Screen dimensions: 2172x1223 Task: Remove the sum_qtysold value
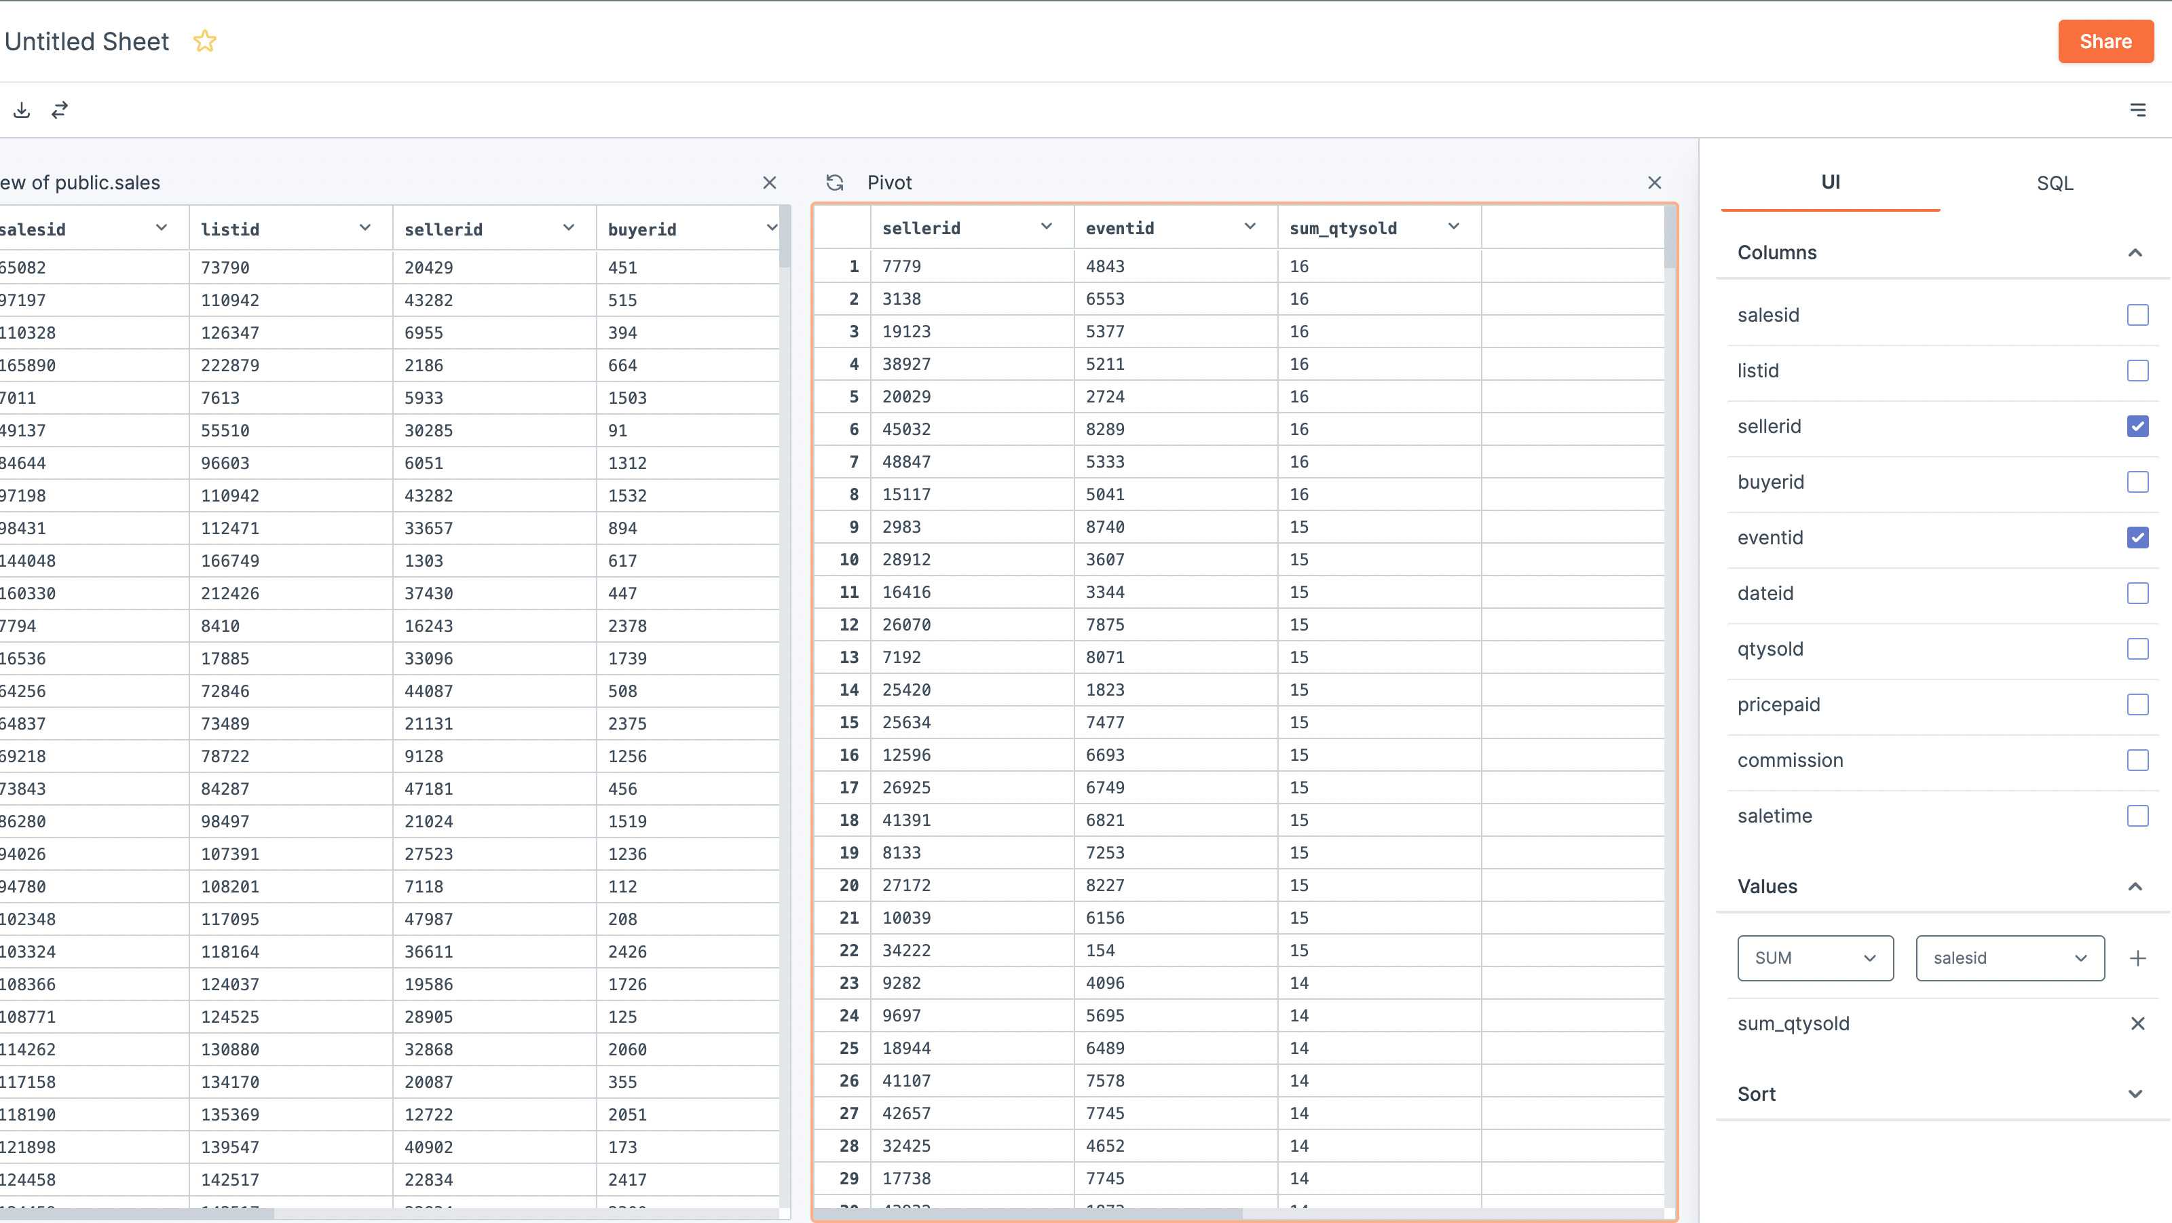[2137, 1024]
